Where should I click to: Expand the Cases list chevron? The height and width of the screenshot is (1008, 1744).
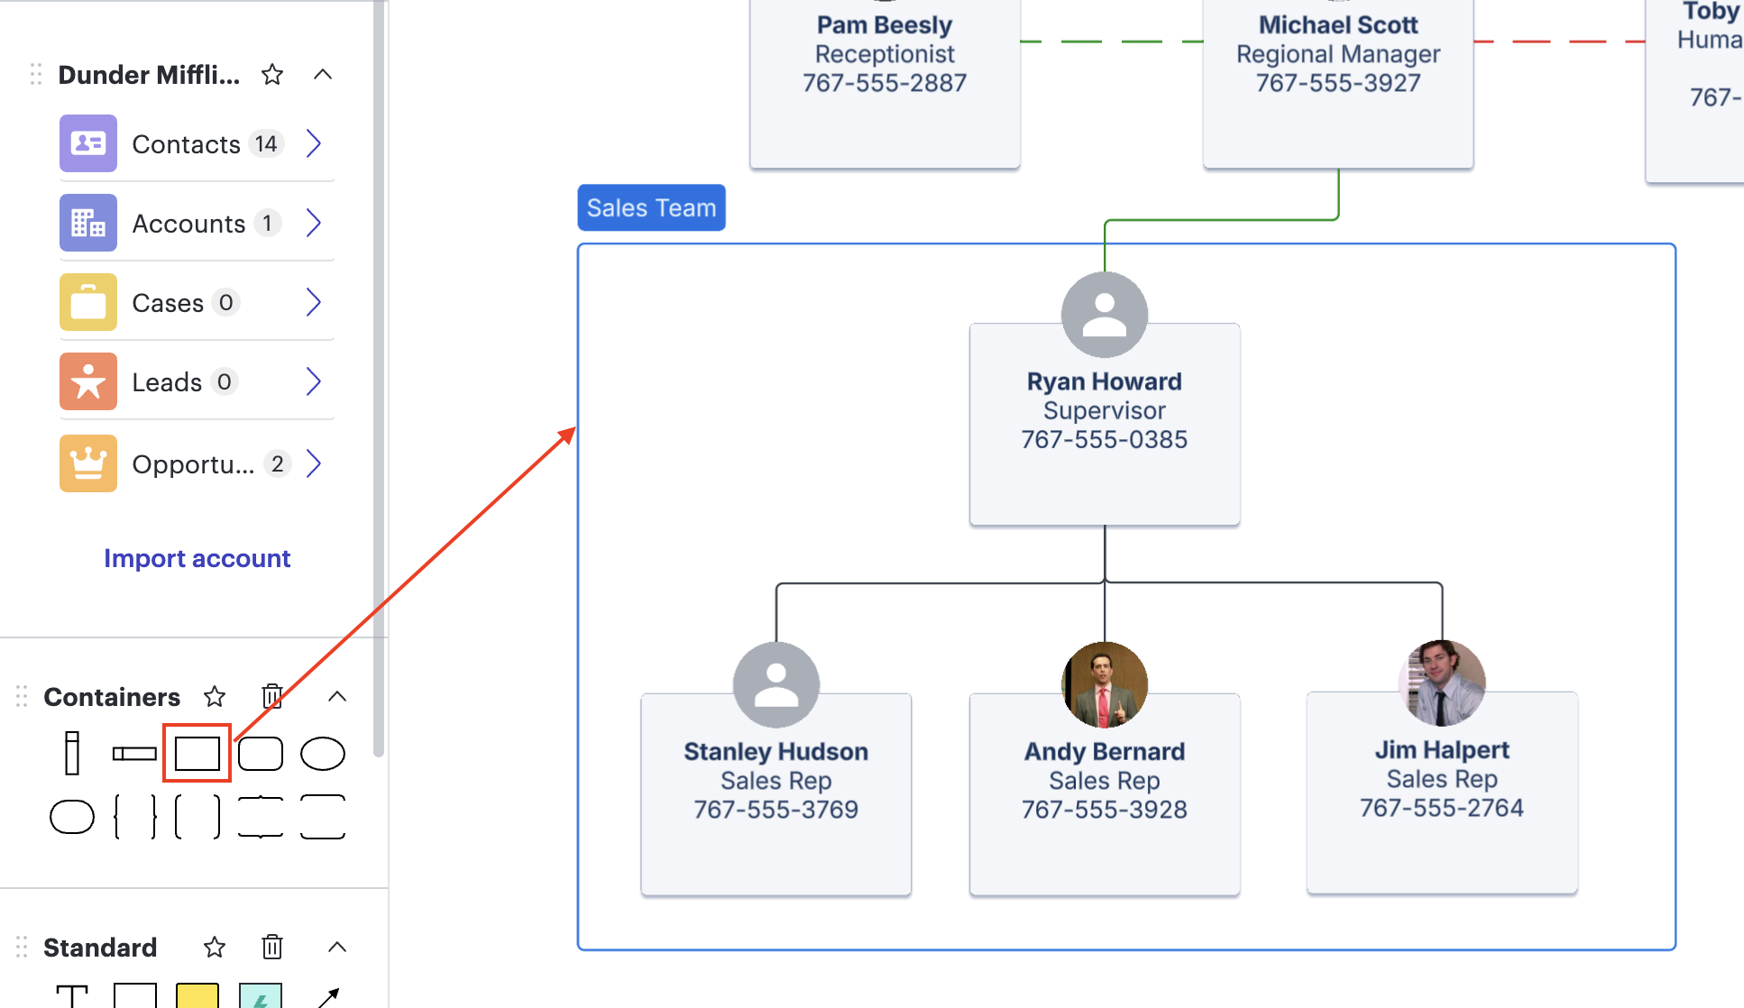314,302
